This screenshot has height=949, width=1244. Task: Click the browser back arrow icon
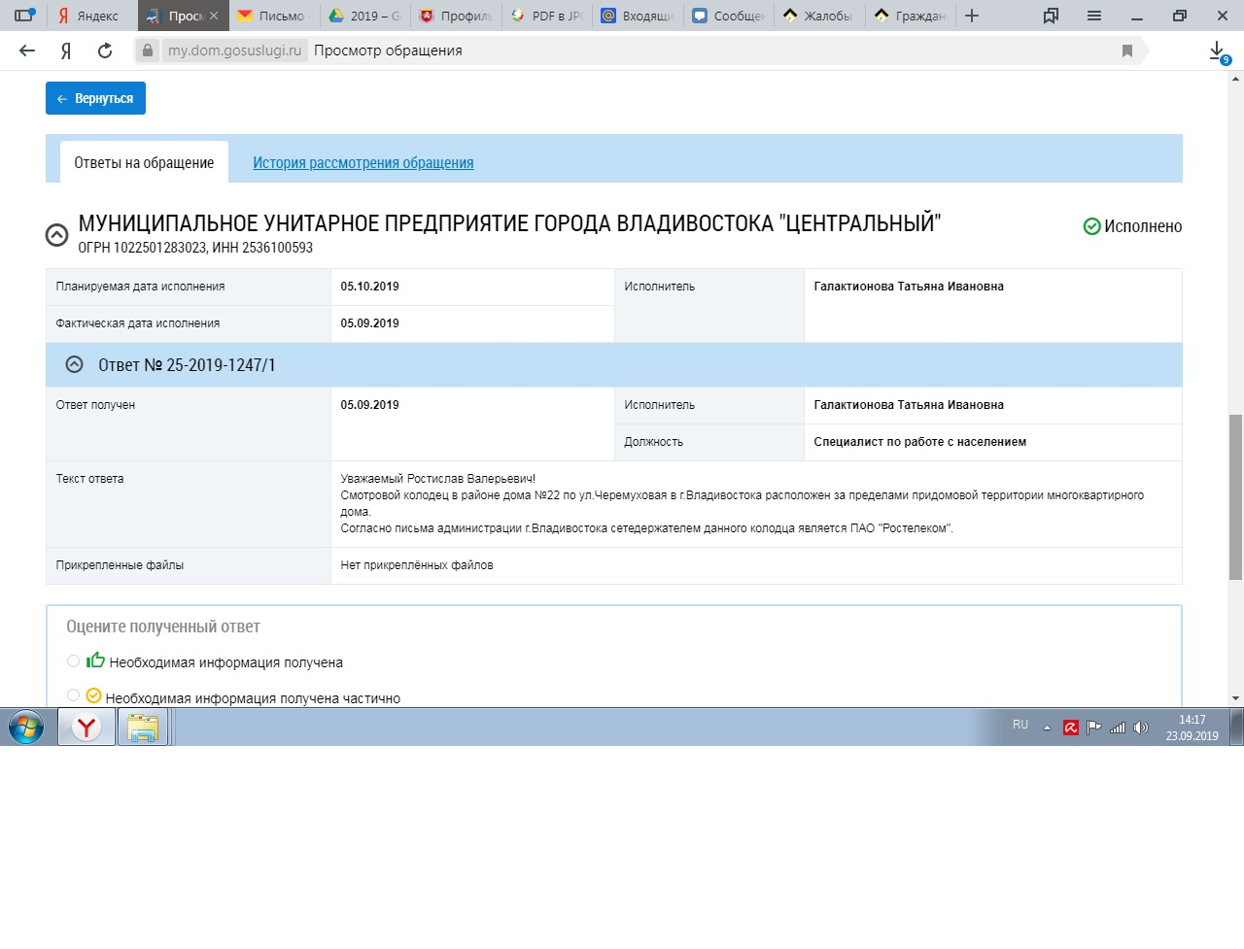point(27,51)
